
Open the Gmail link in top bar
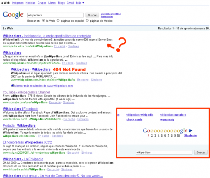coord(70,3)
